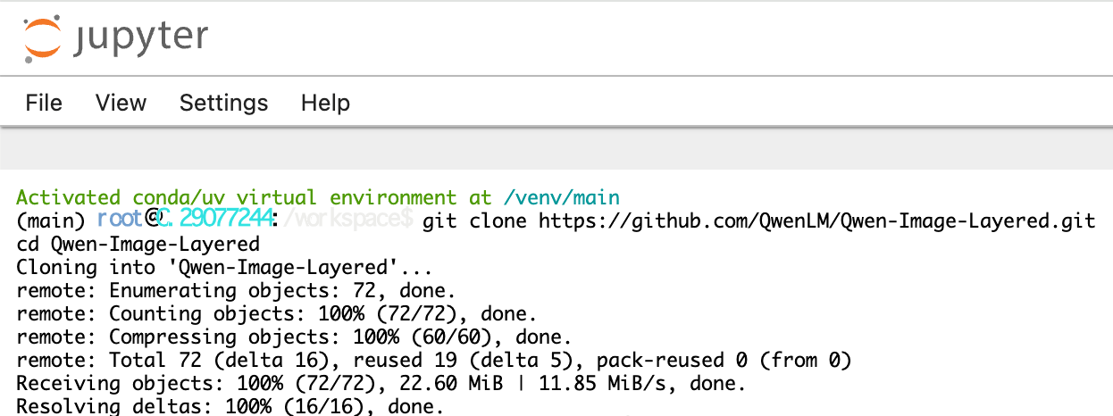Click the 'Receiving objects' output line
This screenshot has width=1113, height=416.
click(381, 383)
